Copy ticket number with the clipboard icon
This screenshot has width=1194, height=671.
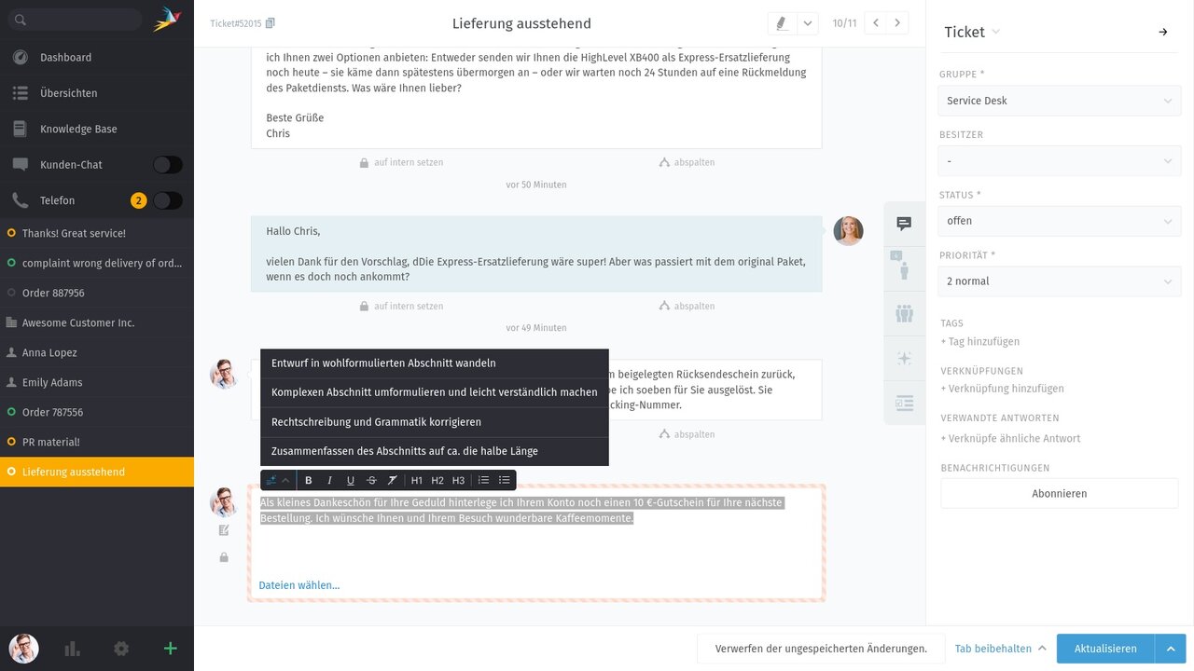[271, 23]
